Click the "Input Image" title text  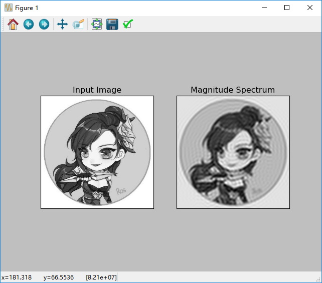pyautogui.click(x=97, y=90)
